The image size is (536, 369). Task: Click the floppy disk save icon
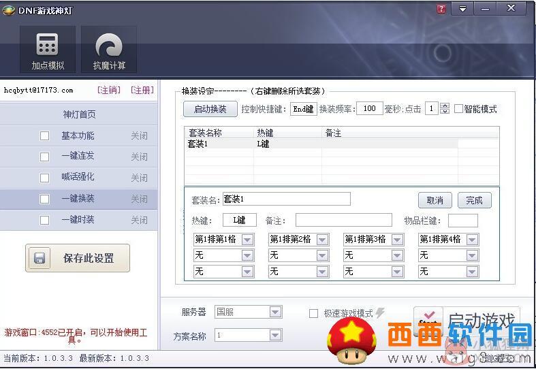click(40, 258)
